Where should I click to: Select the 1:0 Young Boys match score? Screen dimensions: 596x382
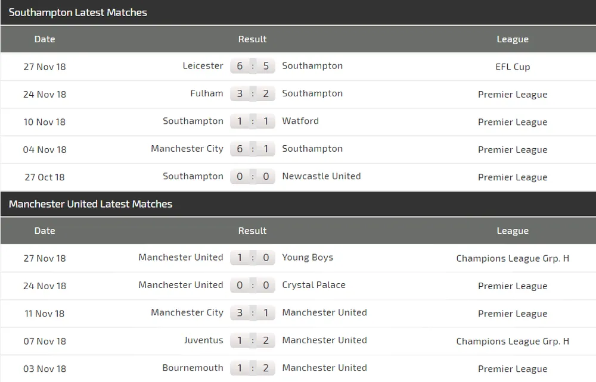[x=253, y=258]
